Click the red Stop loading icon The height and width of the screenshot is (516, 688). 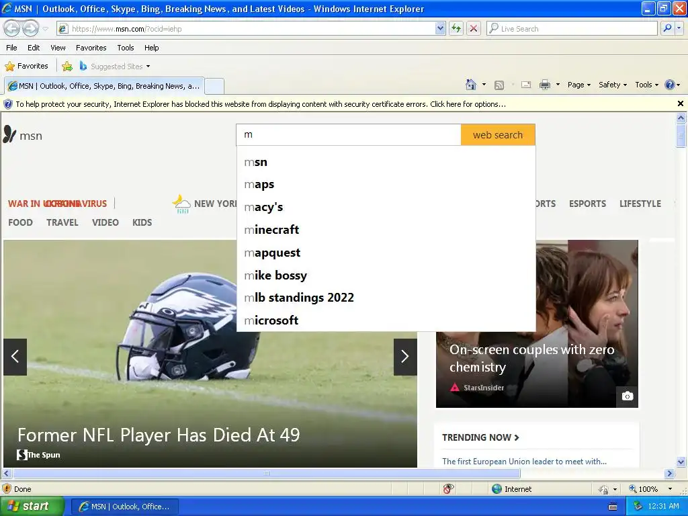pyautogui.click(x=474, y=29)
